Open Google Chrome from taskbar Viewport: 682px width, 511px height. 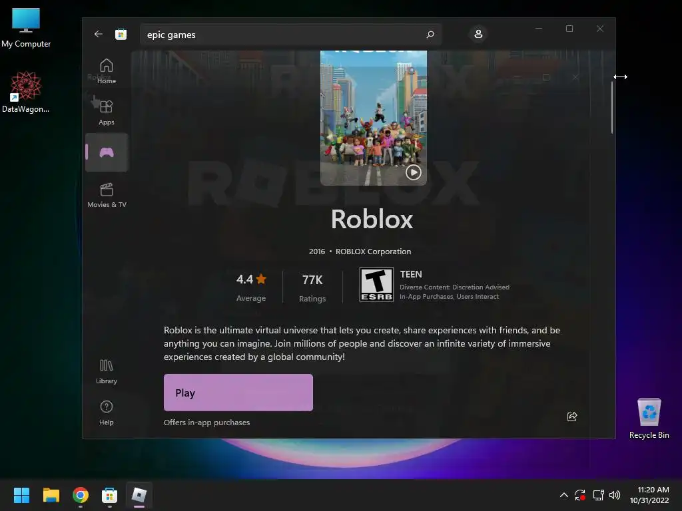click(81, 495)
